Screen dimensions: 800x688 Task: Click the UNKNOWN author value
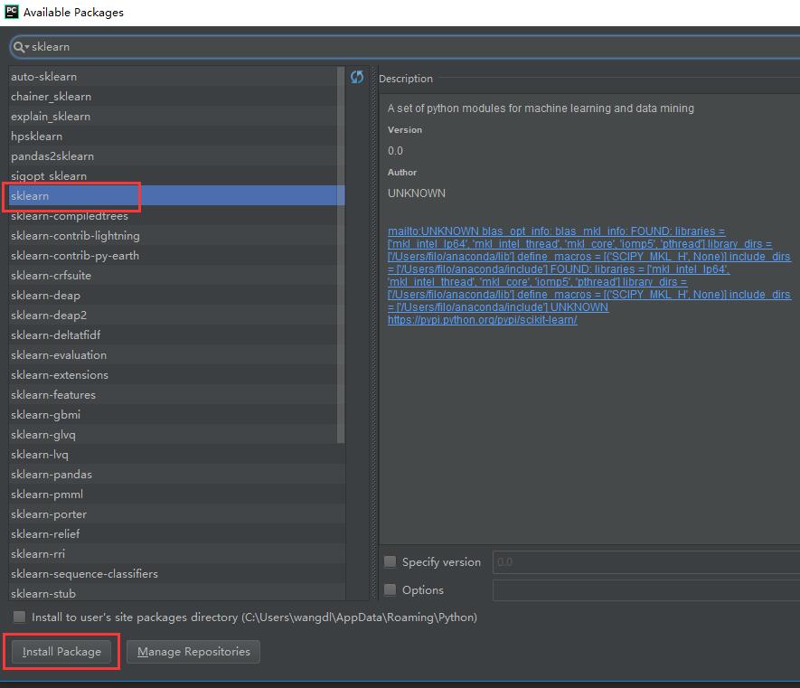(417, 193)
